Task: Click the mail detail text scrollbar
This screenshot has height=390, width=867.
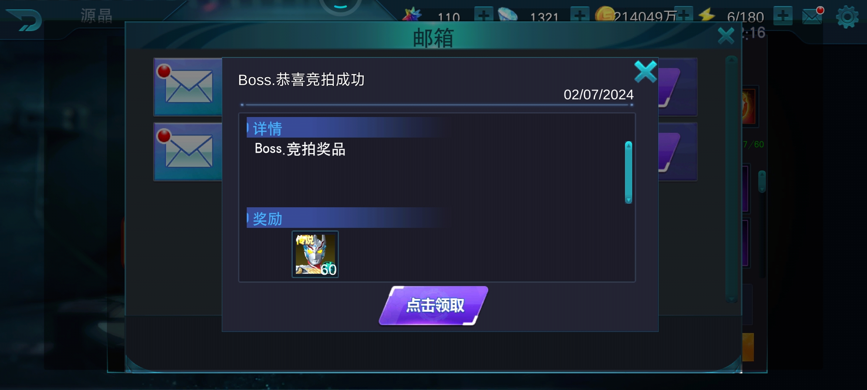Action: tap(629, 172)
